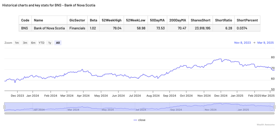Screen dimensions: 280x129
Task: Click the Mar 9, 2025 end date
Action: tap(266, 43)
